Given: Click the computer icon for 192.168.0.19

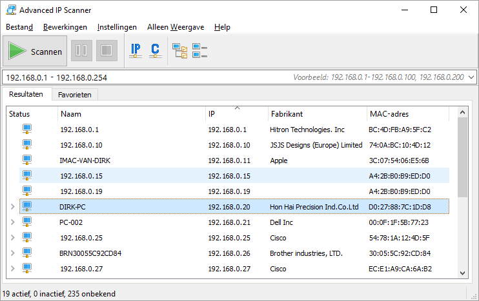Looking at the screenshot, I should 27,191.
